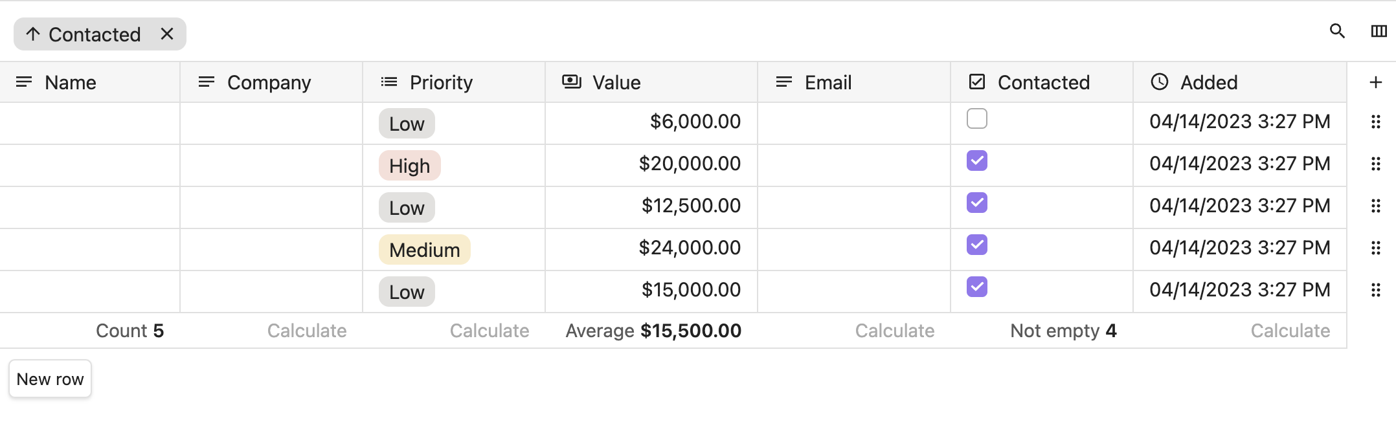This screenshot has height=431, width=1396.
Task: Click drag handle of $20,000.00 row
Action: (x=1376, y=164)
